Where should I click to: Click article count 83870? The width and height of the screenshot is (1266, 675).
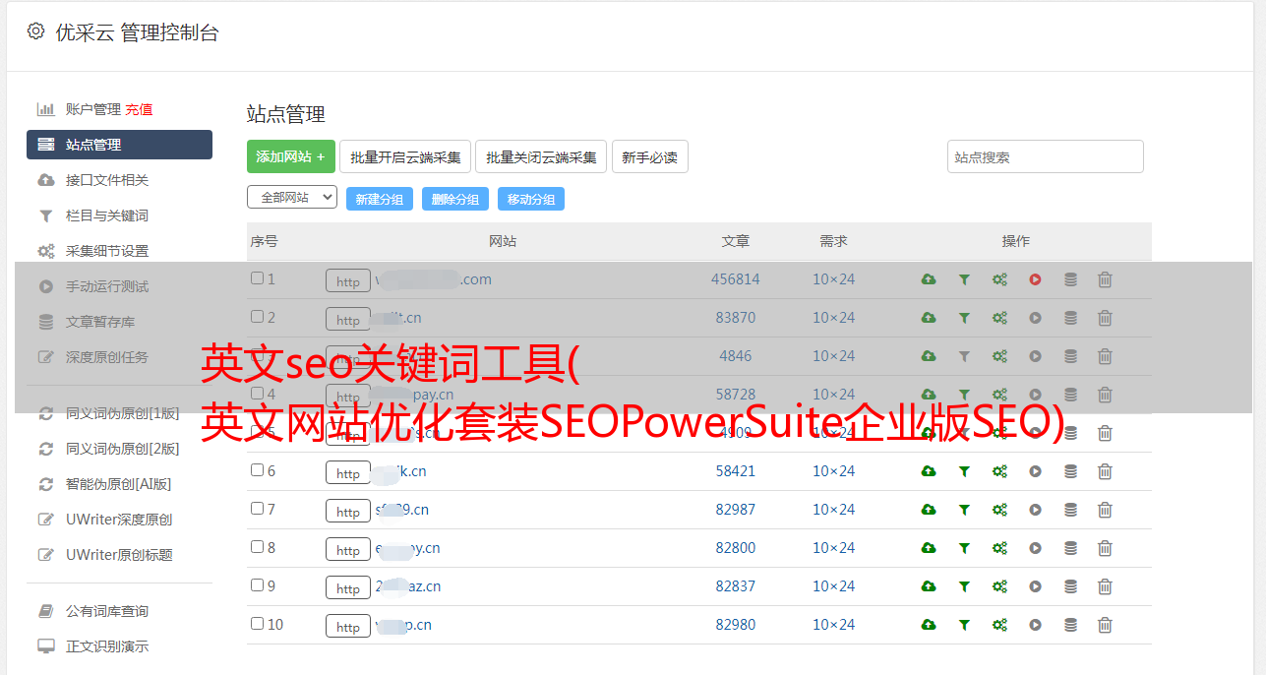[x=736, y=318]
